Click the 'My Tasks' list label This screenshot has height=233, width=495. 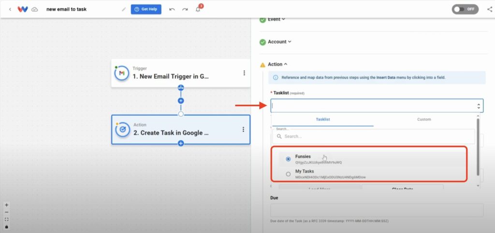point(305,171)
